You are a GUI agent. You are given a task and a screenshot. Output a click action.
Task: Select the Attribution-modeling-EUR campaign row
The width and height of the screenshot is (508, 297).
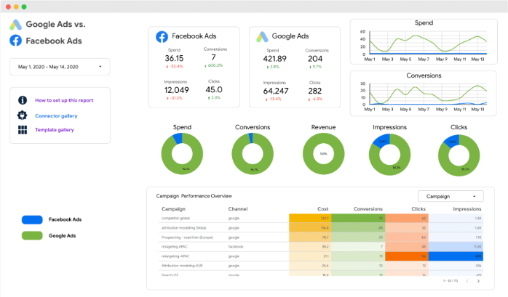[322, 266]
